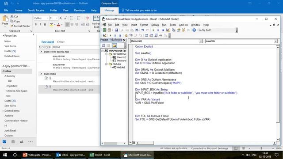Click the blue Help question mark icon

(x=194, y=30)
